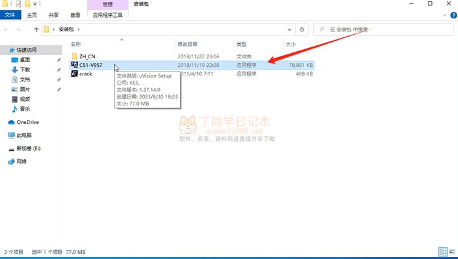458x259 pixels.
Task: Switch to details view button
Action: 443,252
